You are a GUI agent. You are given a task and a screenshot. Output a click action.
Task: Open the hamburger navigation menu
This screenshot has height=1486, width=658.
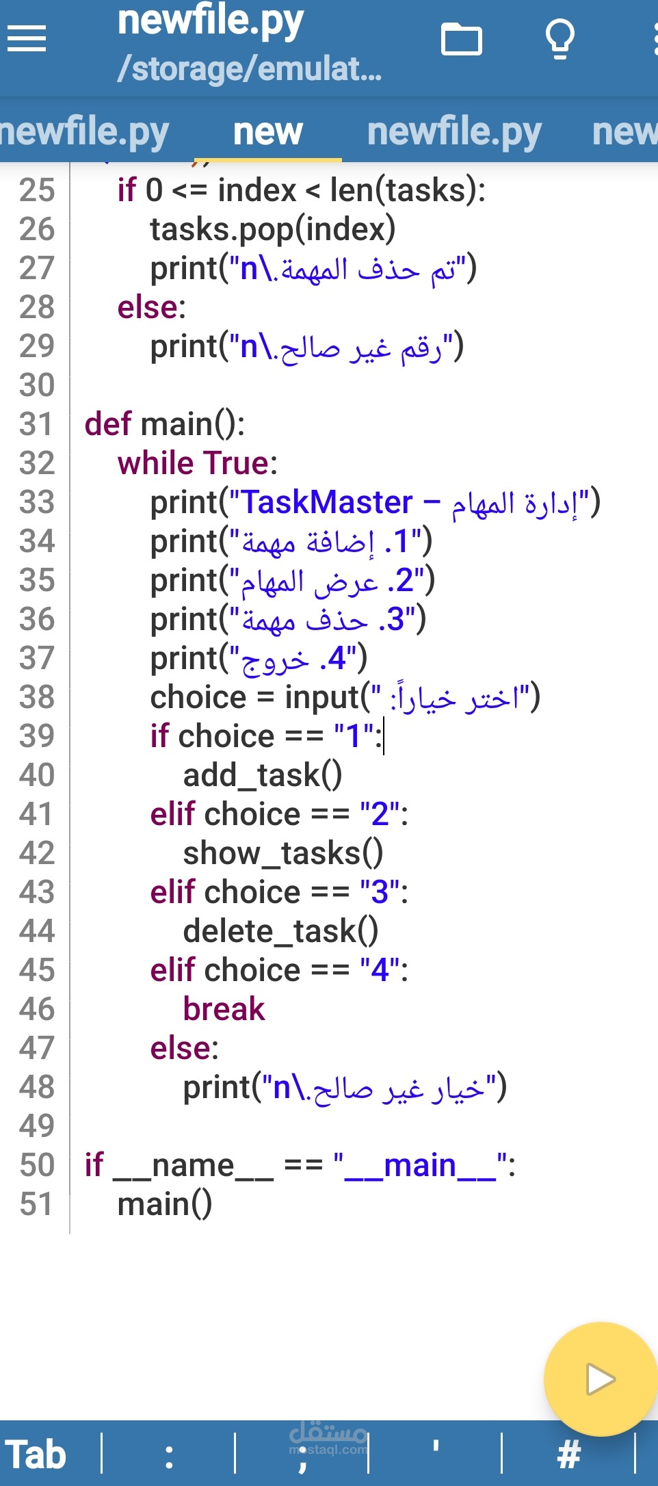coord(27,38)
